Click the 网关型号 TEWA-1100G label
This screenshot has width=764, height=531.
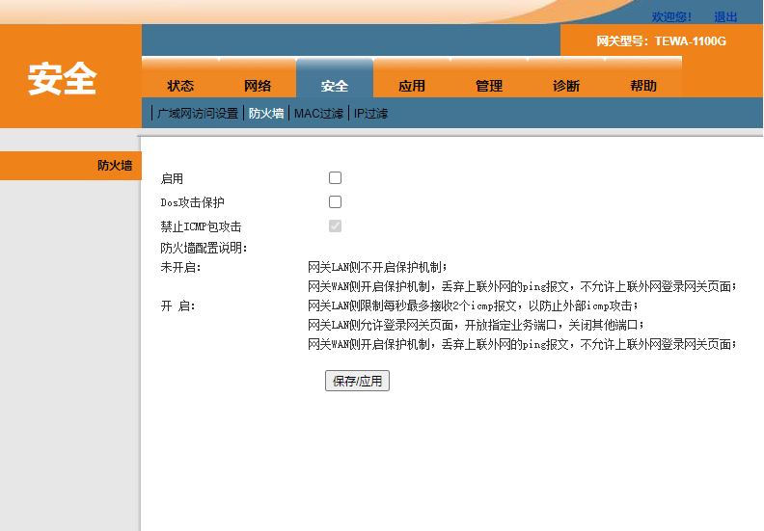pyautogui.click(x=661, y=41)
